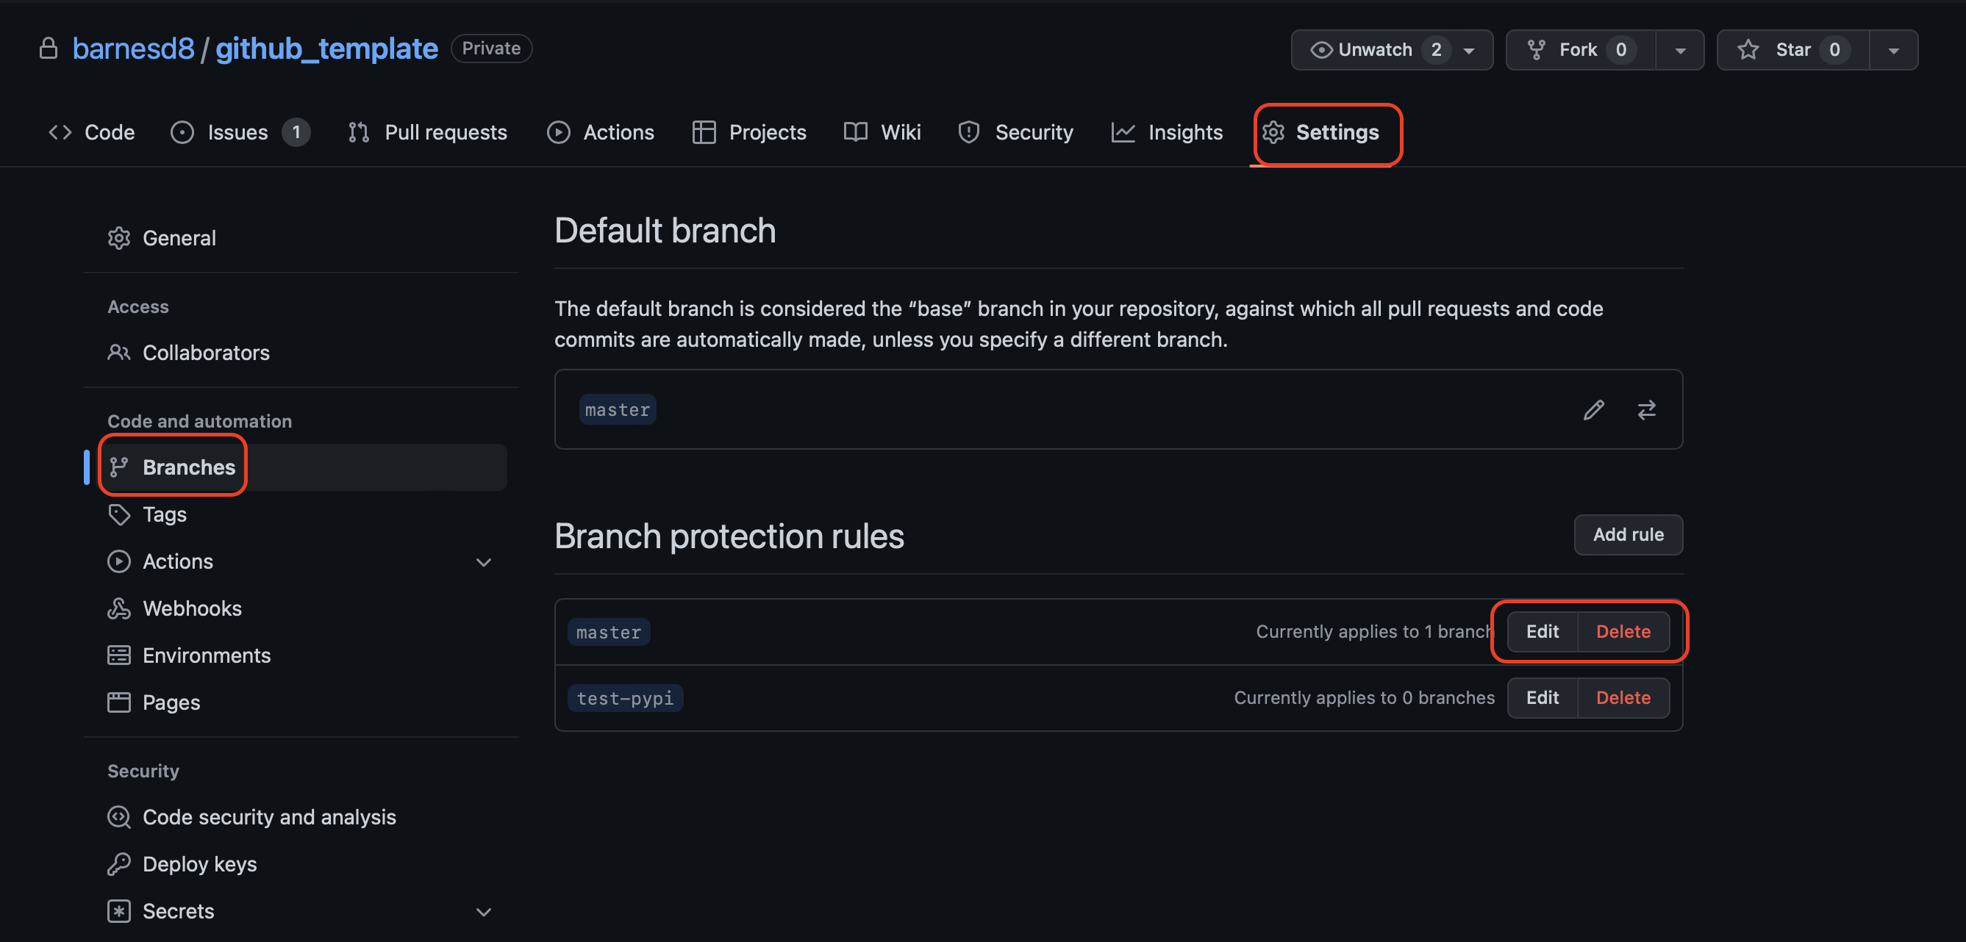Click the Star count 0

coord(1834,49)
